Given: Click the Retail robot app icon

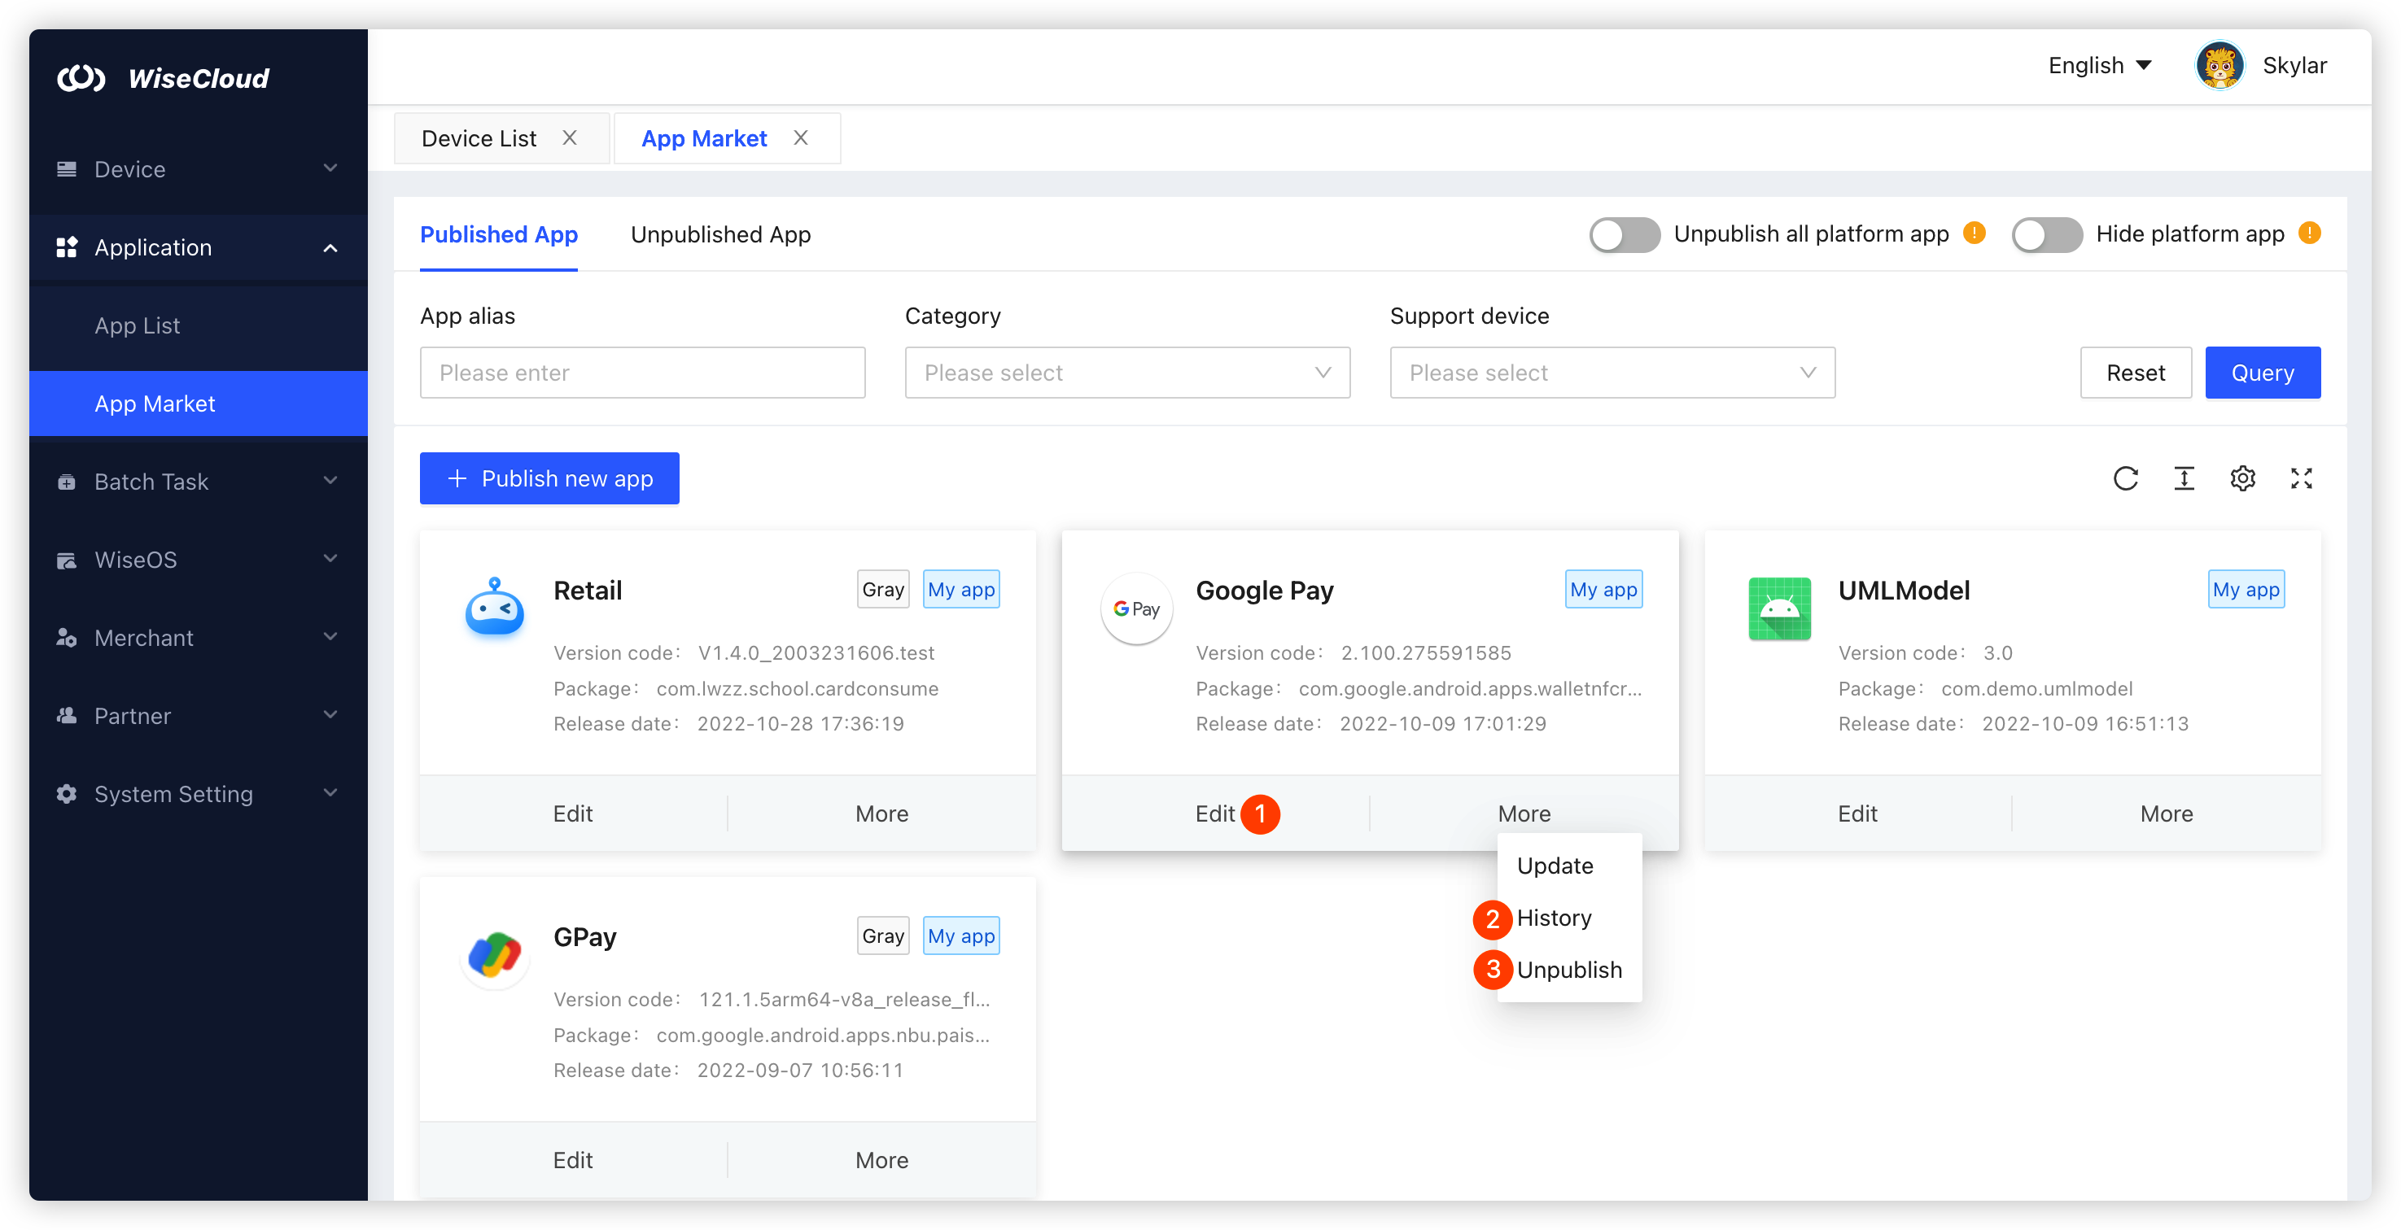Looking at the screenshot, I should coord(494,608).
